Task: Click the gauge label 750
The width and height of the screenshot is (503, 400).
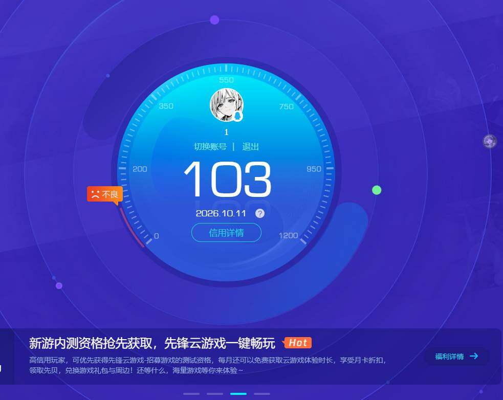Action: (286, 106)
